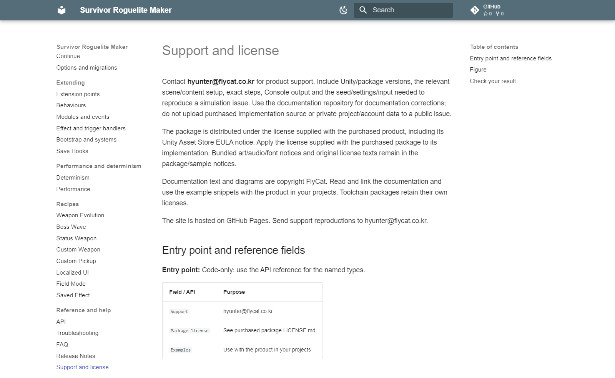The height and width of the screenshot is (378, 615).
Task: Click the site logo book icon
Action: coord(61,10)
